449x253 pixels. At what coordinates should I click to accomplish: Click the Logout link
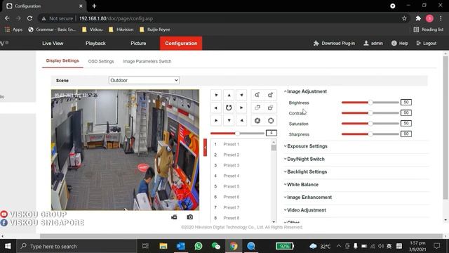tap(427, 44)
